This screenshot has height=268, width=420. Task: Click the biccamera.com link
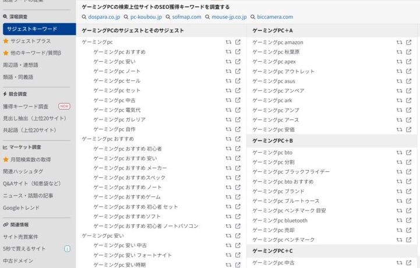click(x=275, y=17)
